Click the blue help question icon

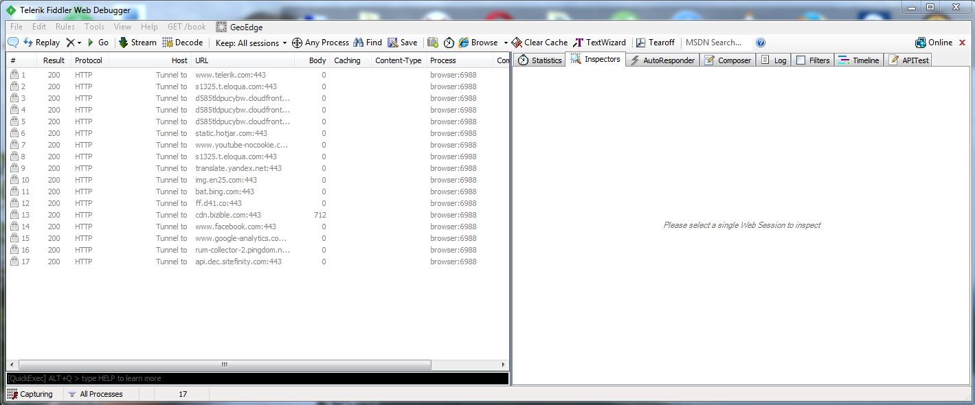pos(761,43)
